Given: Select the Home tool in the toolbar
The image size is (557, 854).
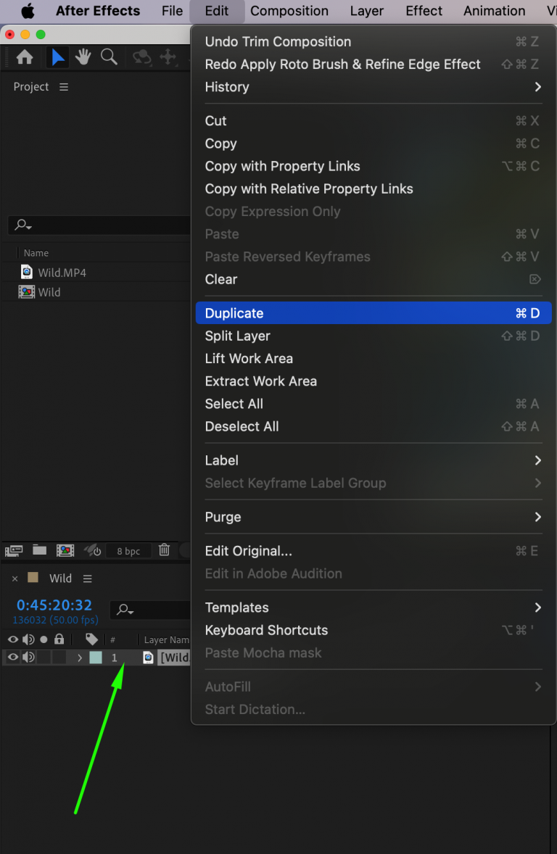Looking at the screenshot, I should point(25,57).
